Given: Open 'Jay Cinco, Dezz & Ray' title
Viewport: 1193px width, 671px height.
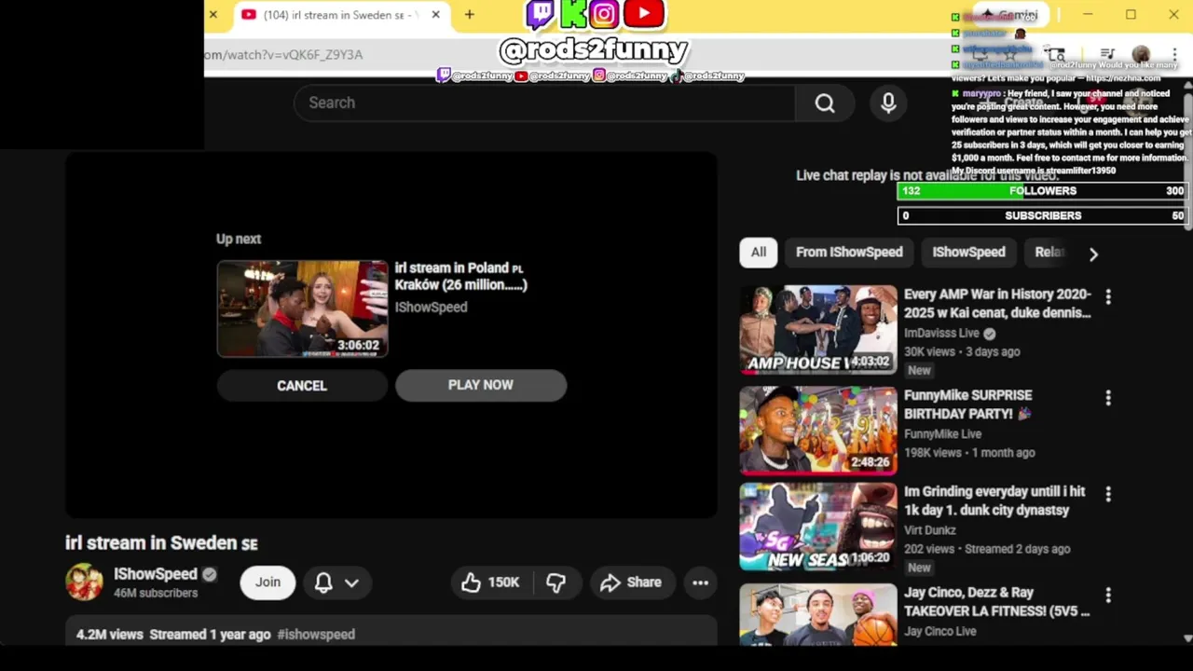Looking at the screenshot, I should pyautogui.click(x=996, y=602).
